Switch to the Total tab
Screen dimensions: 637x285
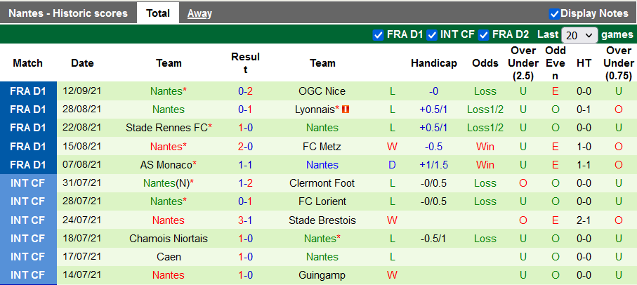[x=158, y=13]
